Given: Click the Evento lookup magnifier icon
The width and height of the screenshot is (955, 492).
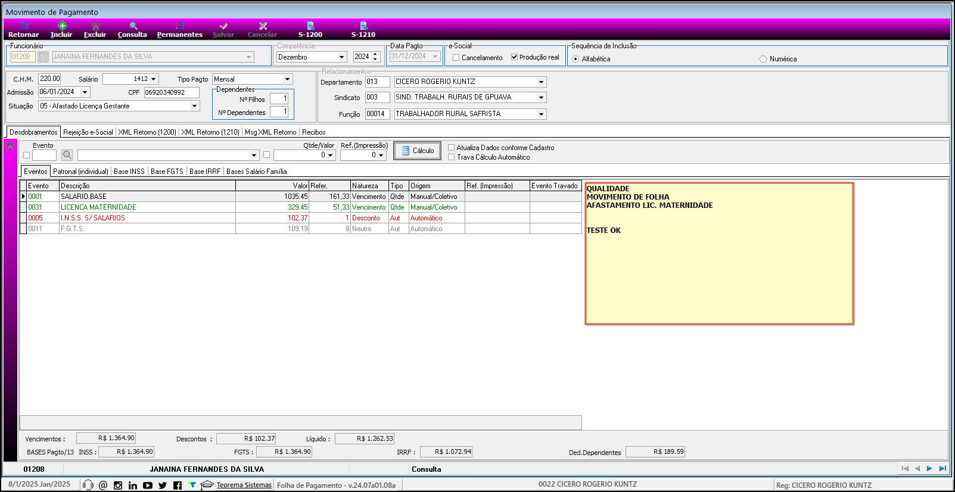Looking at the screenshot, I should pos(67,155).
